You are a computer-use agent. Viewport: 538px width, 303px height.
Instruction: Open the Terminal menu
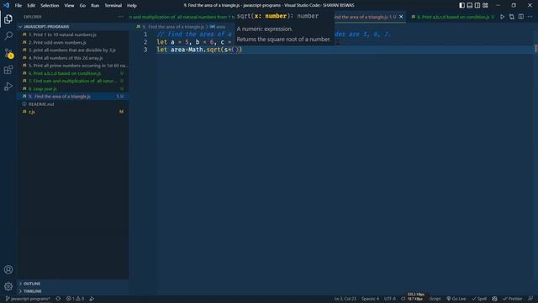113,6
